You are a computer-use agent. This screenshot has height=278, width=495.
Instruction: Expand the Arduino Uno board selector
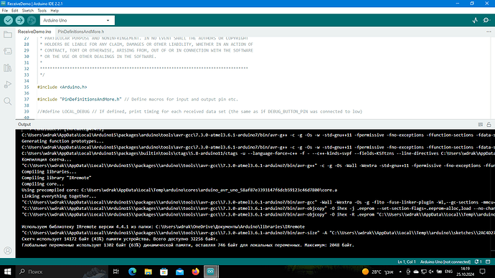[x=77, y=20]
